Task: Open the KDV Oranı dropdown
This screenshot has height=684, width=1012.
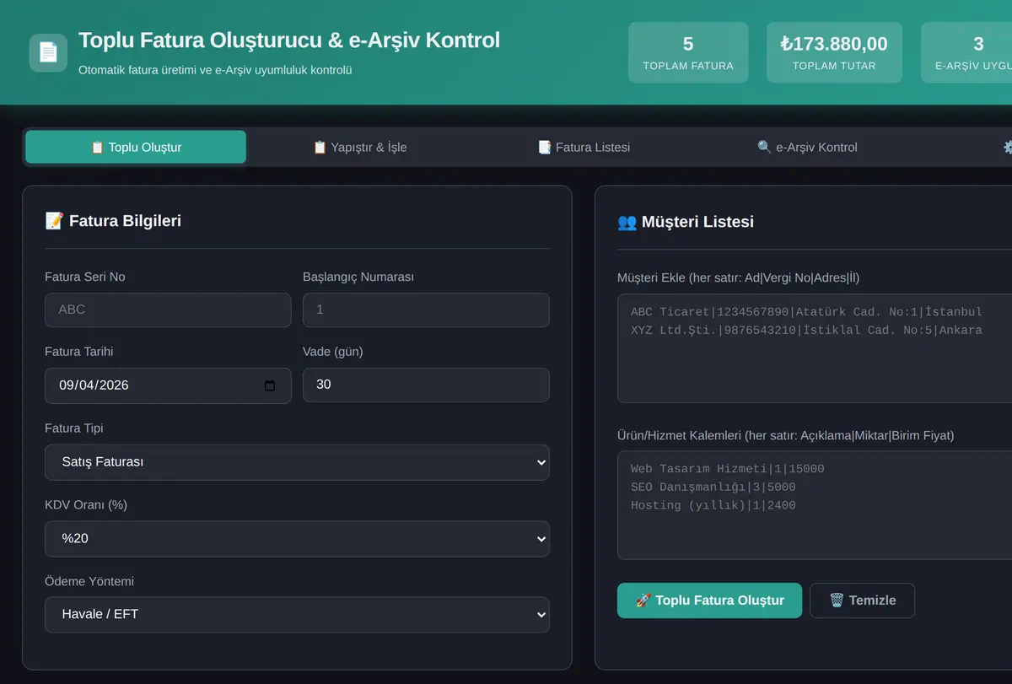Action: coord(297,538)
